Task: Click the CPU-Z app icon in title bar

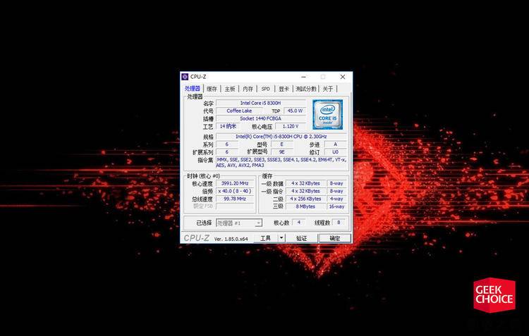Action: 185,77
